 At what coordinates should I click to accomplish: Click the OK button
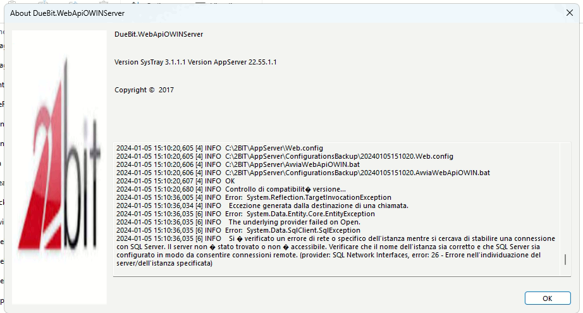[x=548, y=298]
